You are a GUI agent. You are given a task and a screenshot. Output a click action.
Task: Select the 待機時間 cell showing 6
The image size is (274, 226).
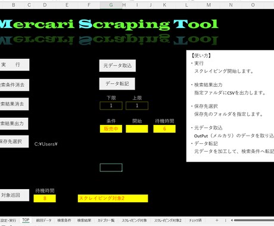tap(164, 128)
